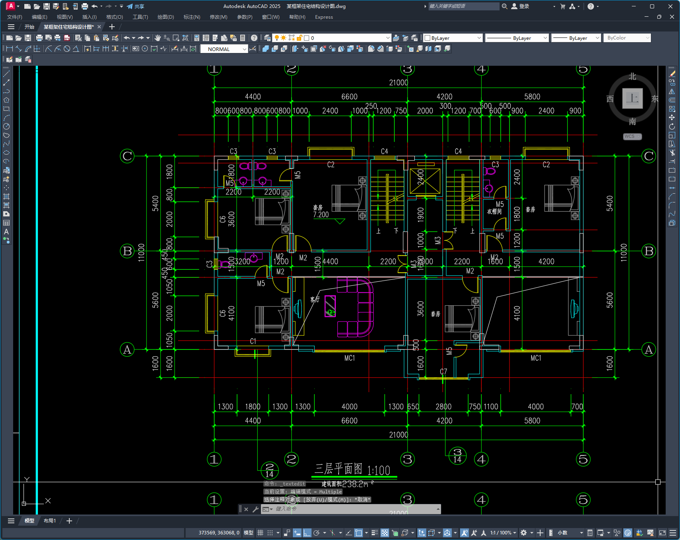Open the 小数 units dropdown
Viewport: 680px width, 540px height.
(570, 533)
